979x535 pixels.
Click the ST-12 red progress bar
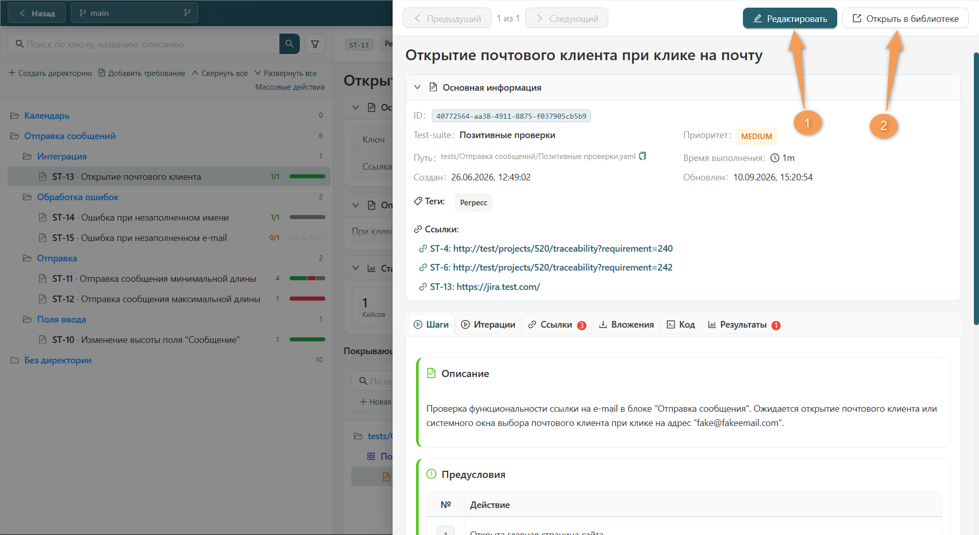(307, 299)
